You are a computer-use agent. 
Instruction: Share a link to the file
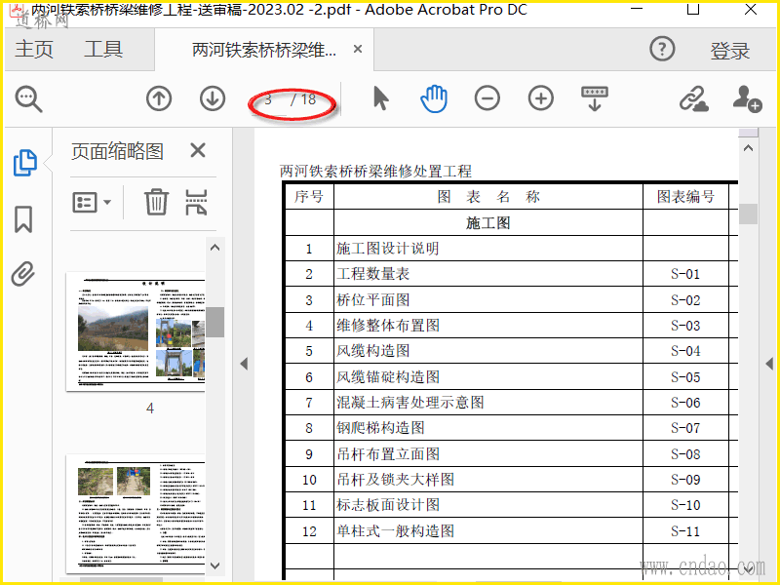(x=694, y=98)
